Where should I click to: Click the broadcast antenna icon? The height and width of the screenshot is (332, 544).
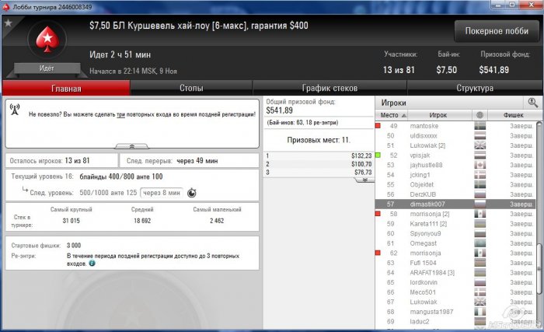(x=15, y=110)
